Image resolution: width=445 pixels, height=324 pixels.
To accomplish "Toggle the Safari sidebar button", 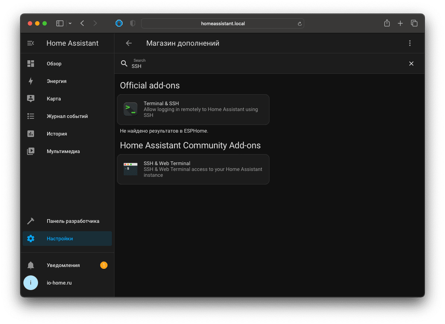I will [60, 23].
